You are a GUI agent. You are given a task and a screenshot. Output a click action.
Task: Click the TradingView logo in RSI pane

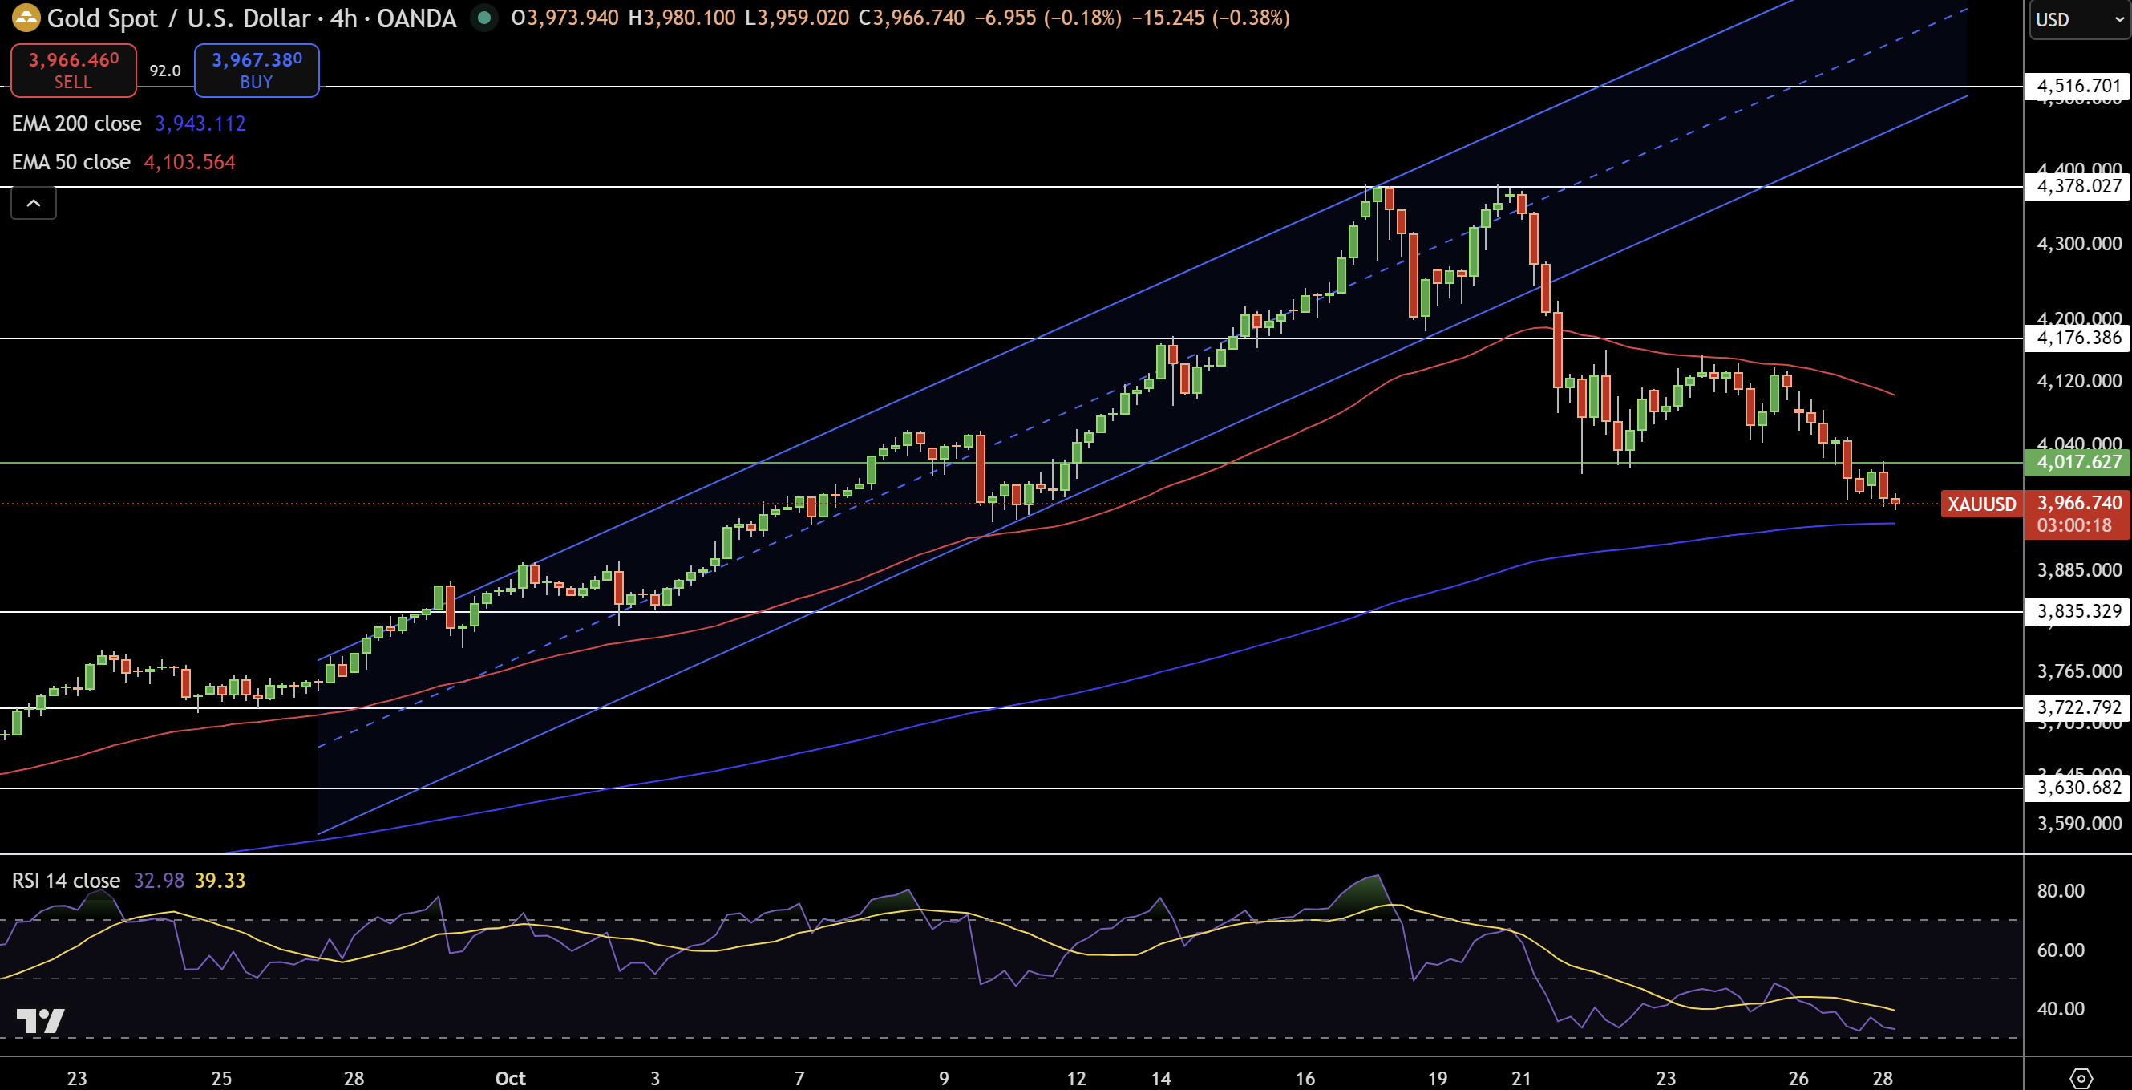click(x=40, y=1020)
